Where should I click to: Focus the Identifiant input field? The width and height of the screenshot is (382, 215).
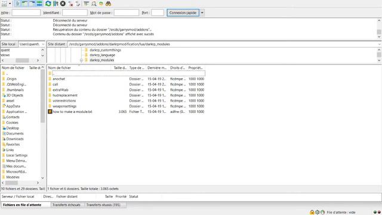click(x=75, y=13)
